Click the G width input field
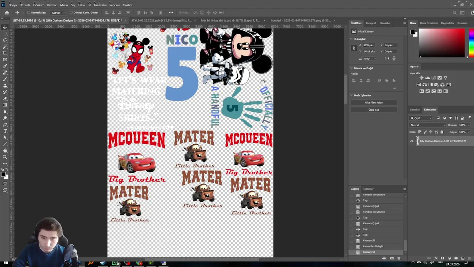 (x=368, y=45)
